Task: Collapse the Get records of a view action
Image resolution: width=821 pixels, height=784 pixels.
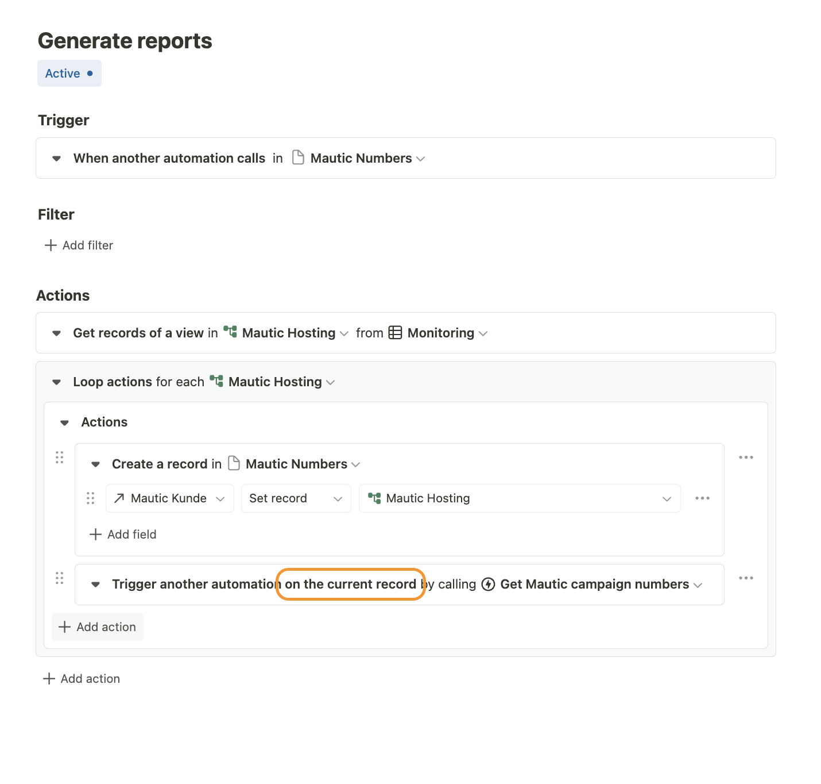Action: [x=56, y=333]
